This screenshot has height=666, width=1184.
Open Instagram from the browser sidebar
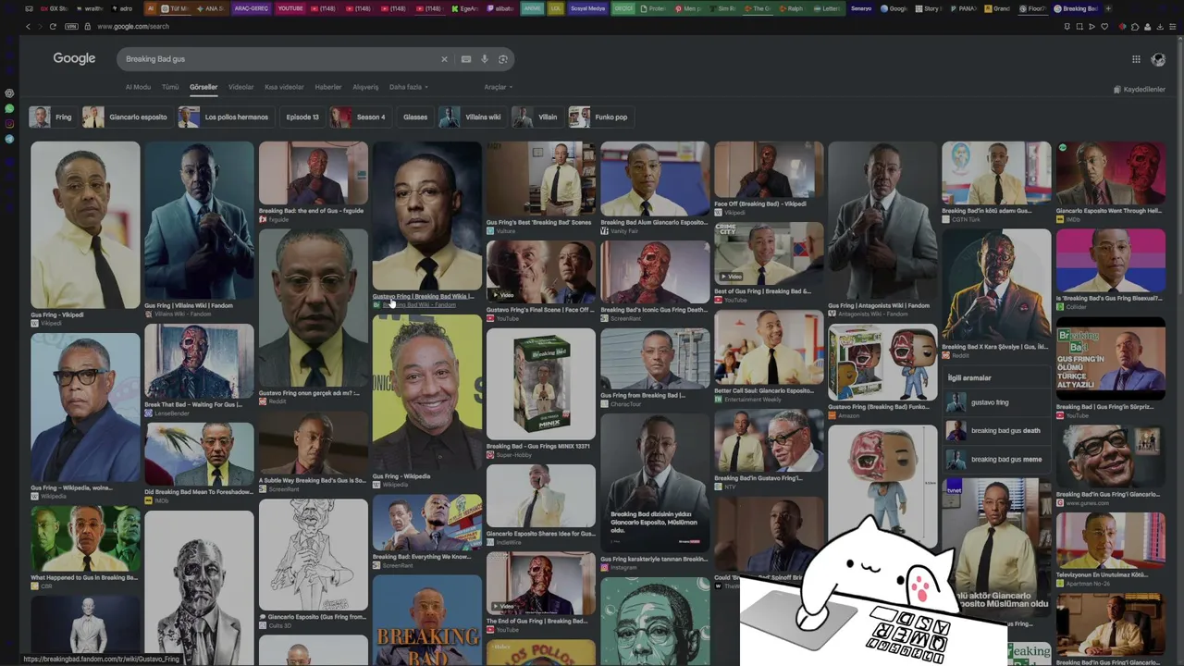(9, 123)
